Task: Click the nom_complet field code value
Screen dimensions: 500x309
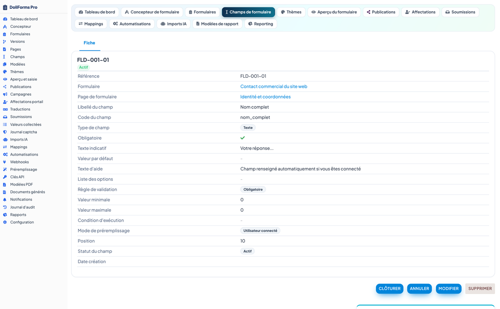Action: [x=255, y=117]
